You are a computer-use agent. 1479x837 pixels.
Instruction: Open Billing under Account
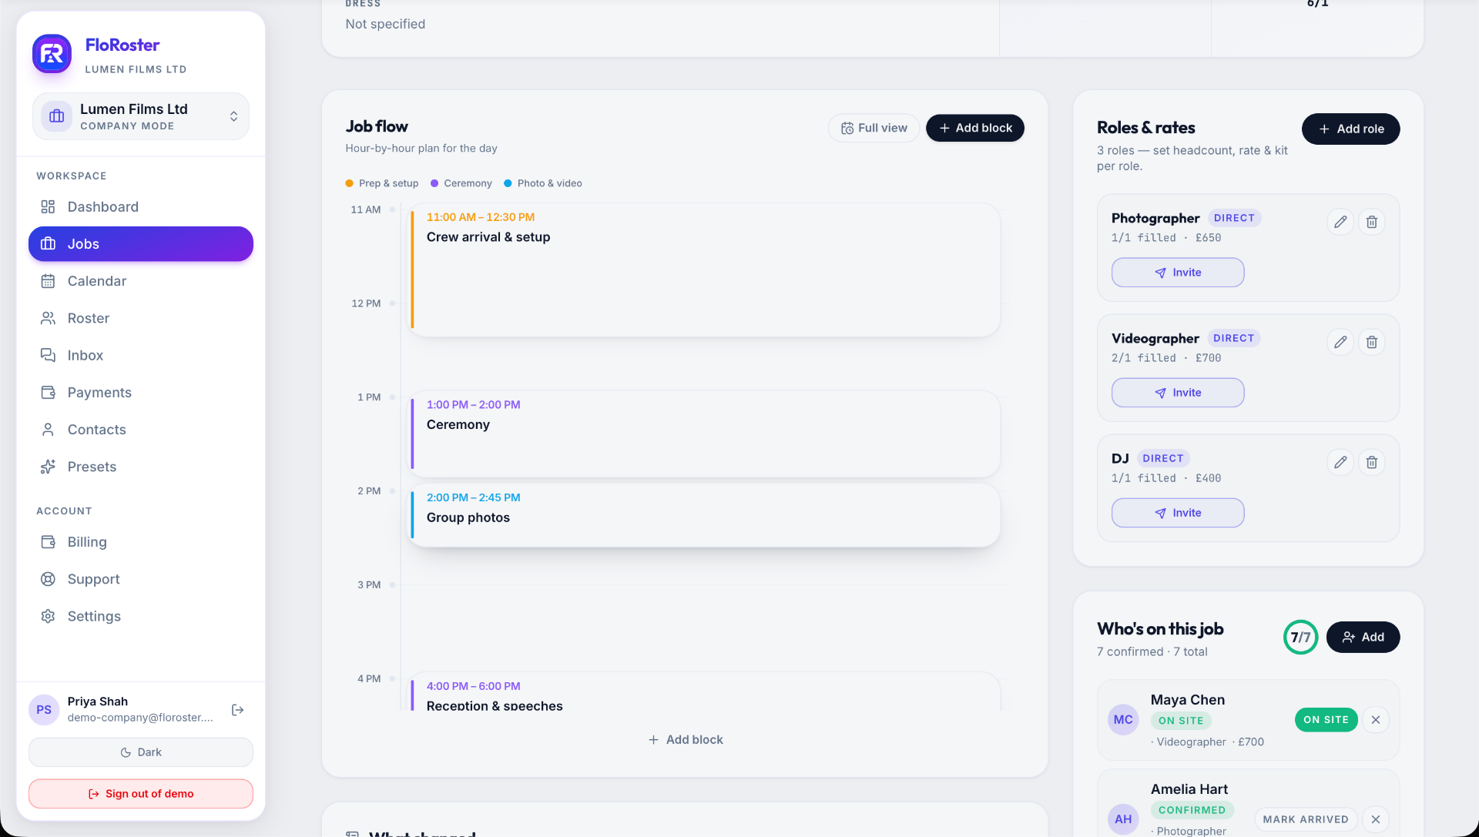[x=141, y=542]
